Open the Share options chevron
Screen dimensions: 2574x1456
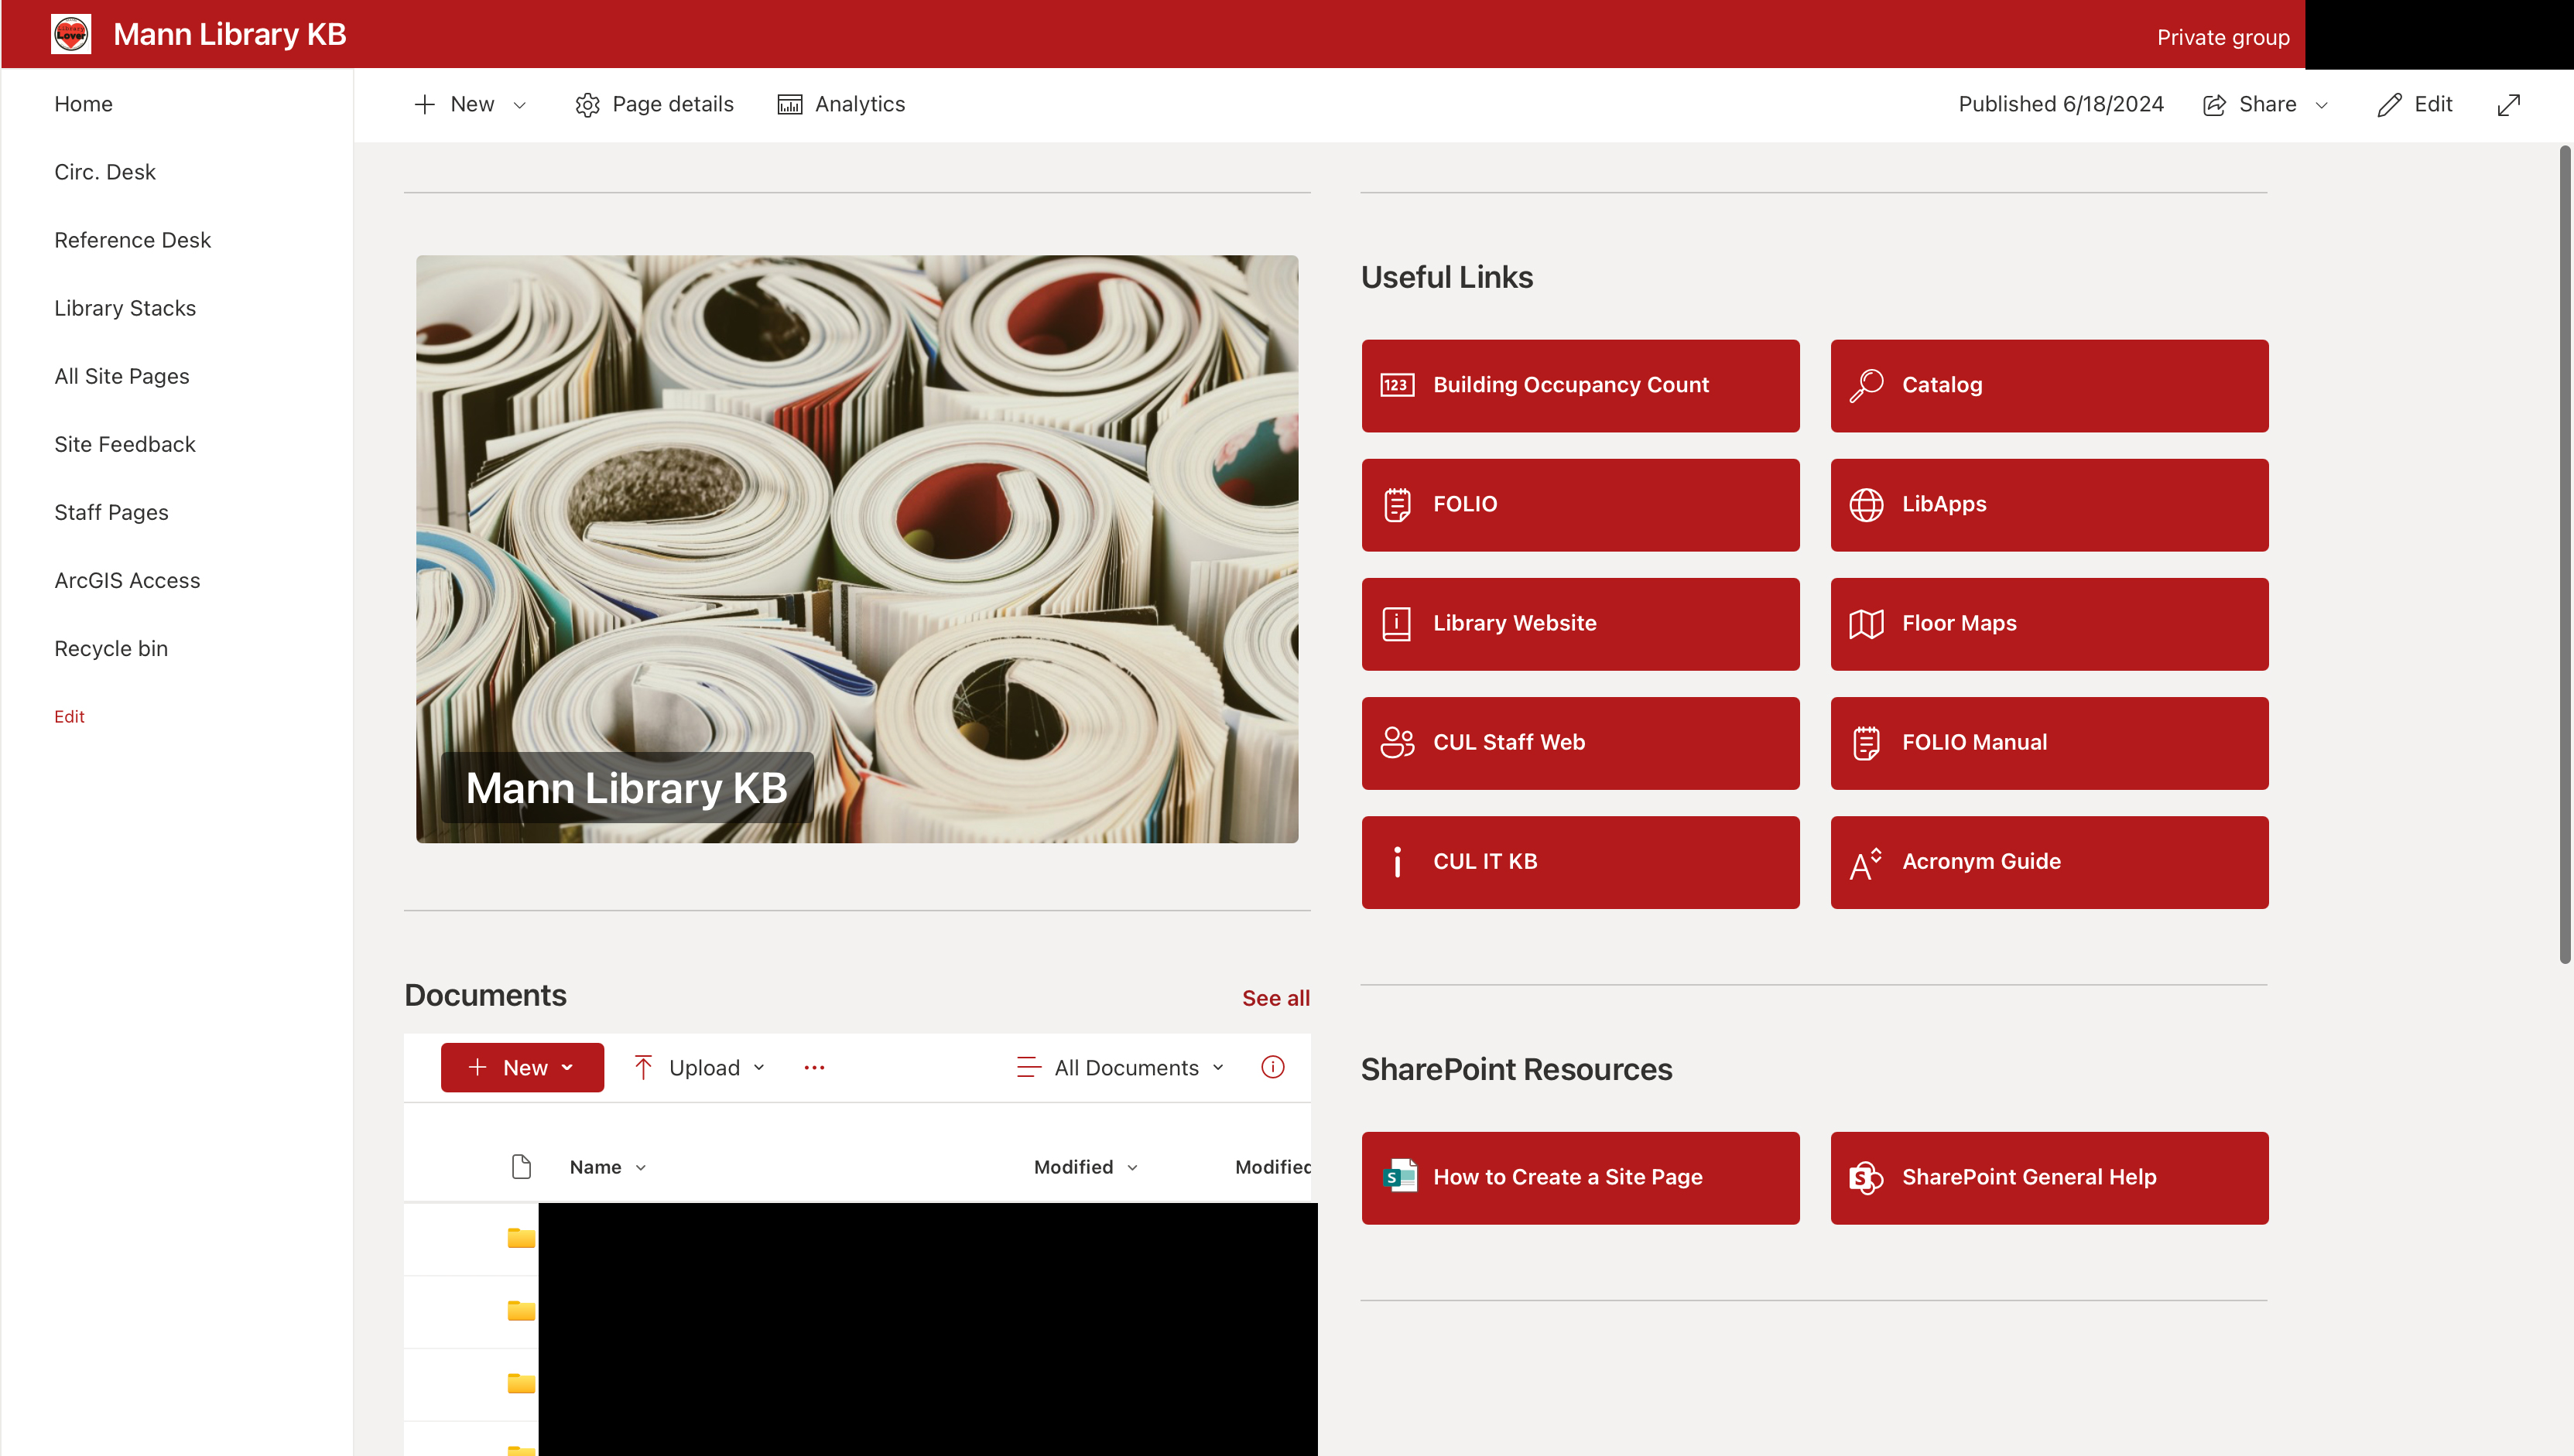2322,104
